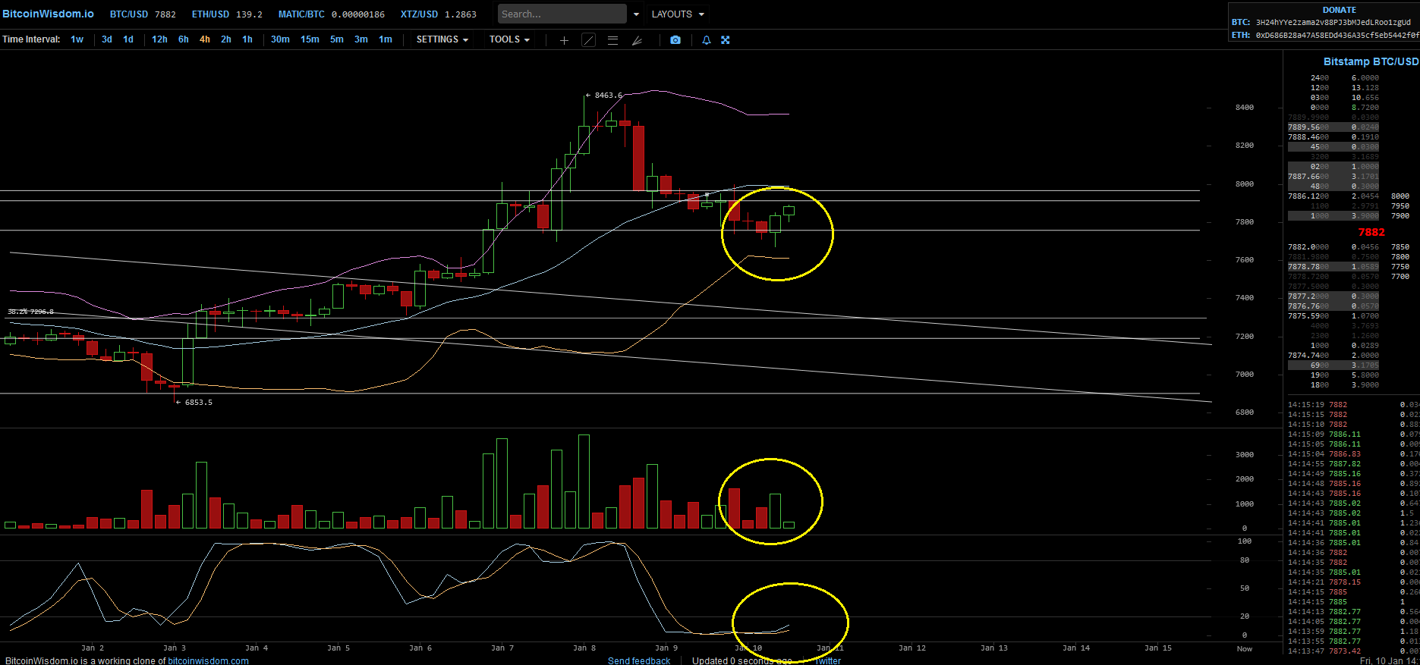Click the 6853.5 low price label
Image resolution: width=1420 pixels, height=665 pixels.
click(x=198, y=403)
